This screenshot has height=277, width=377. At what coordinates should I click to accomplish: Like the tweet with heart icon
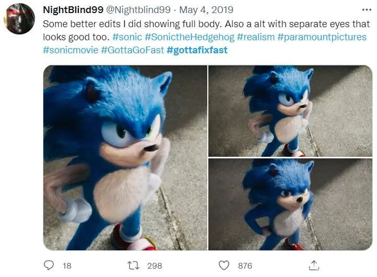[223, 266]
